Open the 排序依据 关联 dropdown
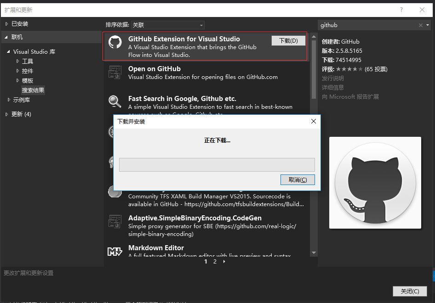The image size is (435, 303). [168, 25]
